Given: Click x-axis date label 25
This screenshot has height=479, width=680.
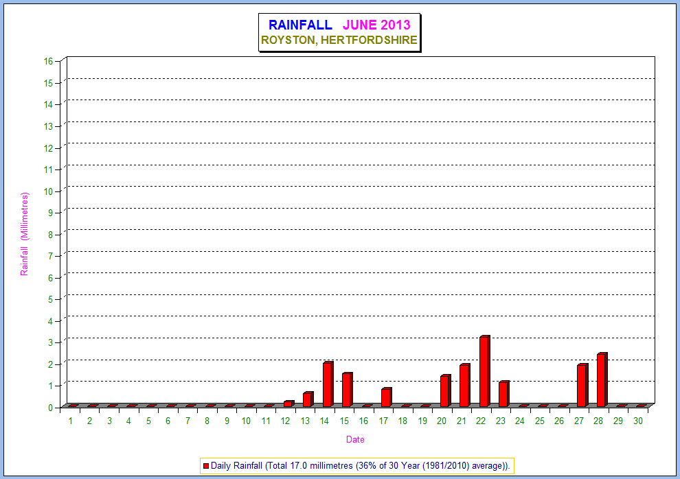Looking at the screenshot, I should pos(539,421).
